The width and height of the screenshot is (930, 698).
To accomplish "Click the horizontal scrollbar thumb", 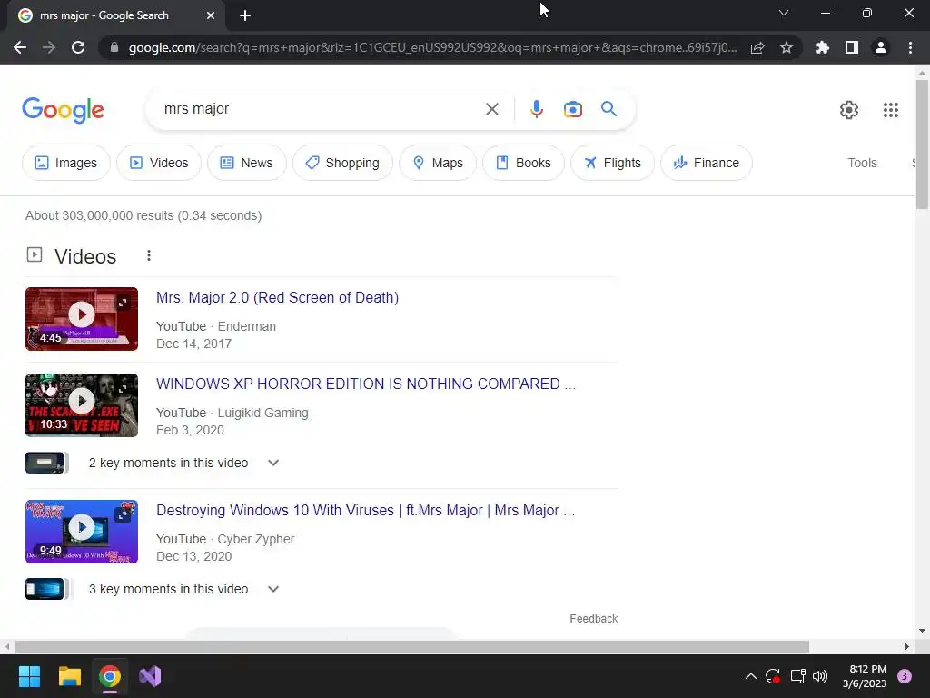I will [412, 646].
